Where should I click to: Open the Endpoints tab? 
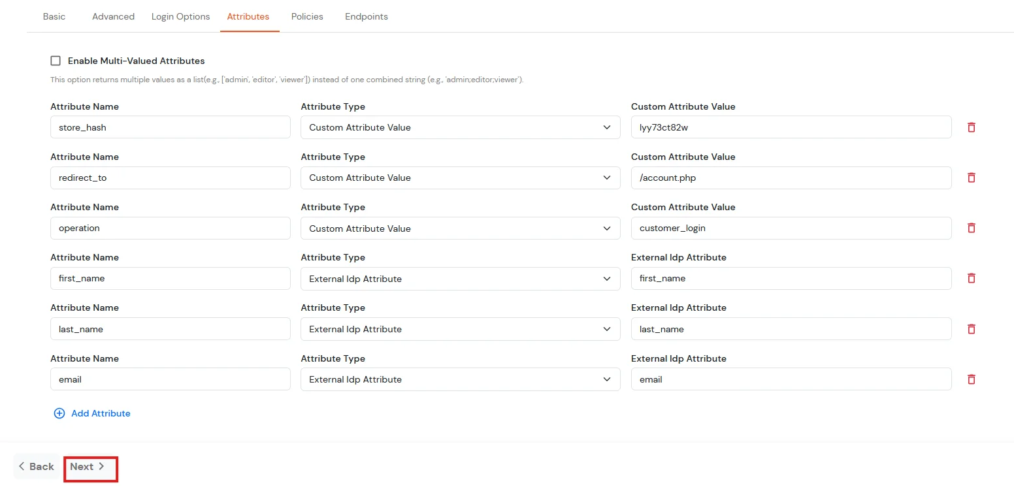pos(366,16)
